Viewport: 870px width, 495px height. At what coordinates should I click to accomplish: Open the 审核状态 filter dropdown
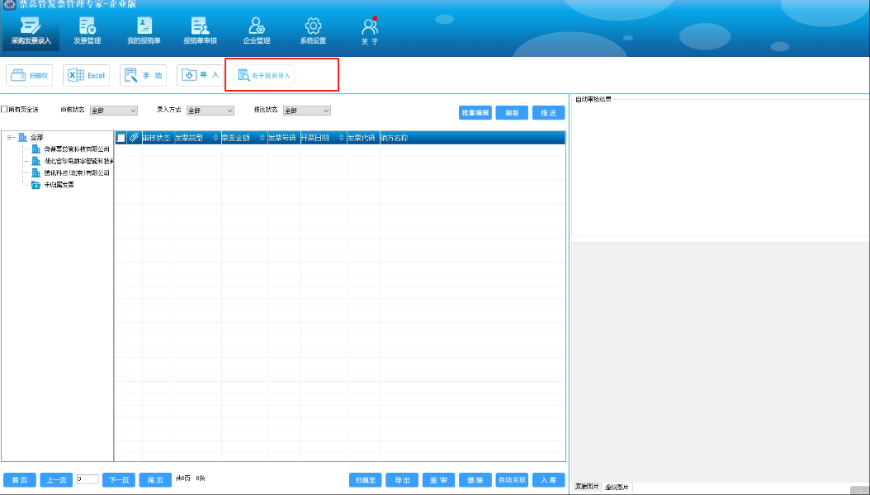[114, 110]
